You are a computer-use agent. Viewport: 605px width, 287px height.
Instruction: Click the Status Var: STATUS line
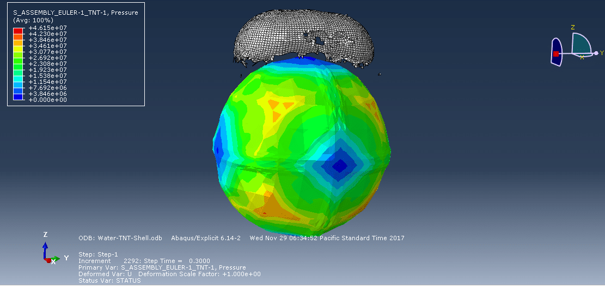click(109, 280)
